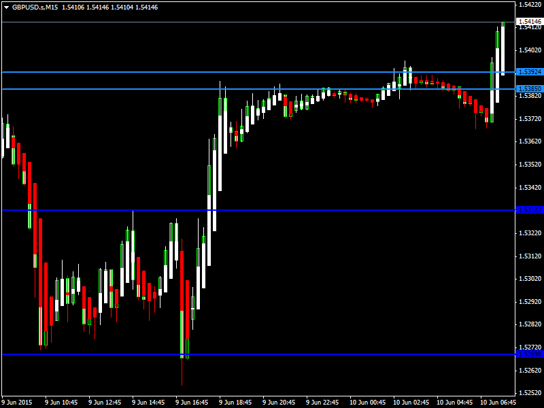Viewport: 544px width, 408px height.
Task: Click the 1.54220 price scale label
Action: (529, 4)
